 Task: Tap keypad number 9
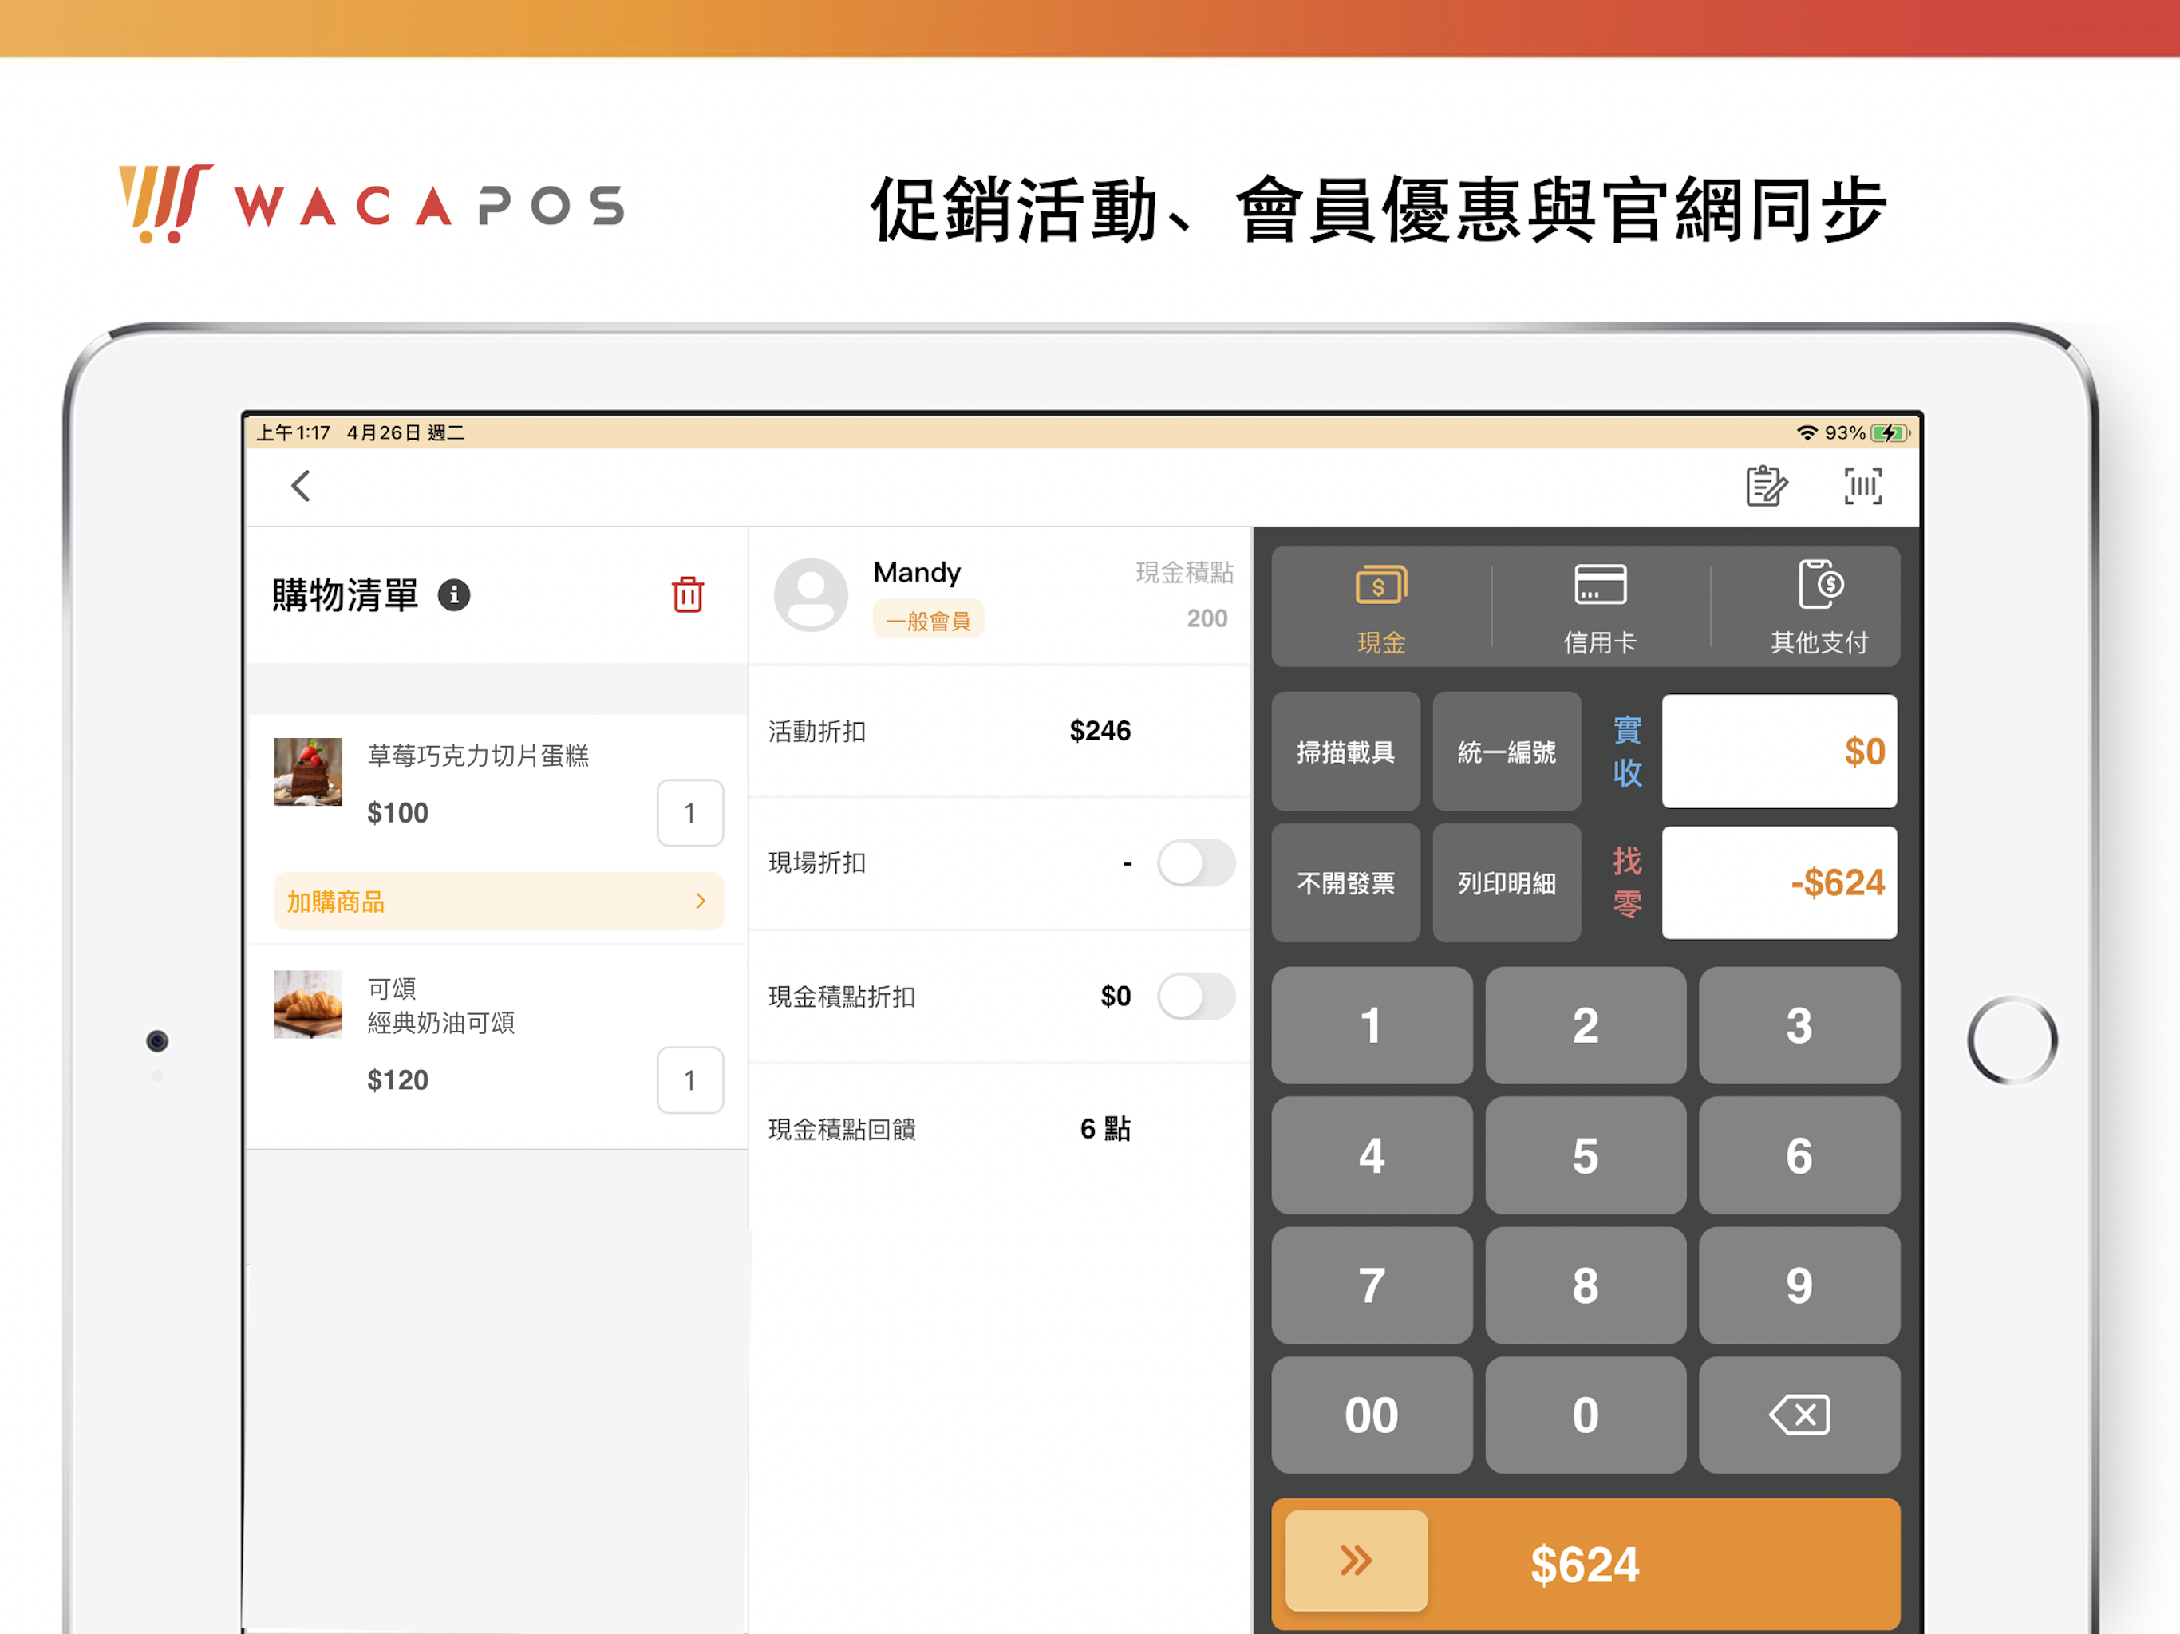(1799, 1285)
